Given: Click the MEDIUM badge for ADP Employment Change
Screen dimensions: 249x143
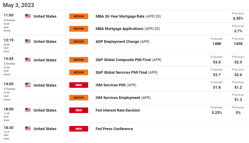Looking at the screenshot, I should tap(79, 42).
